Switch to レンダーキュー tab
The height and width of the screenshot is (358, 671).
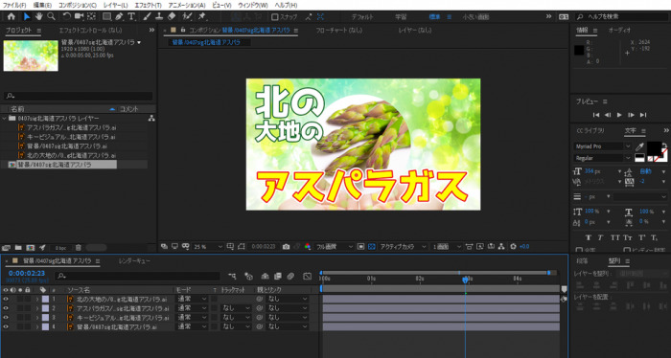pos(134,261)
